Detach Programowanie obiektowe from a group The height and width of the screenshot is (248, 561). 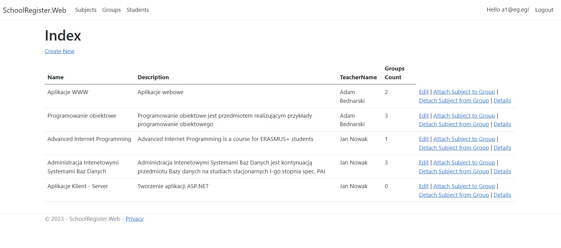pos(454,124)
